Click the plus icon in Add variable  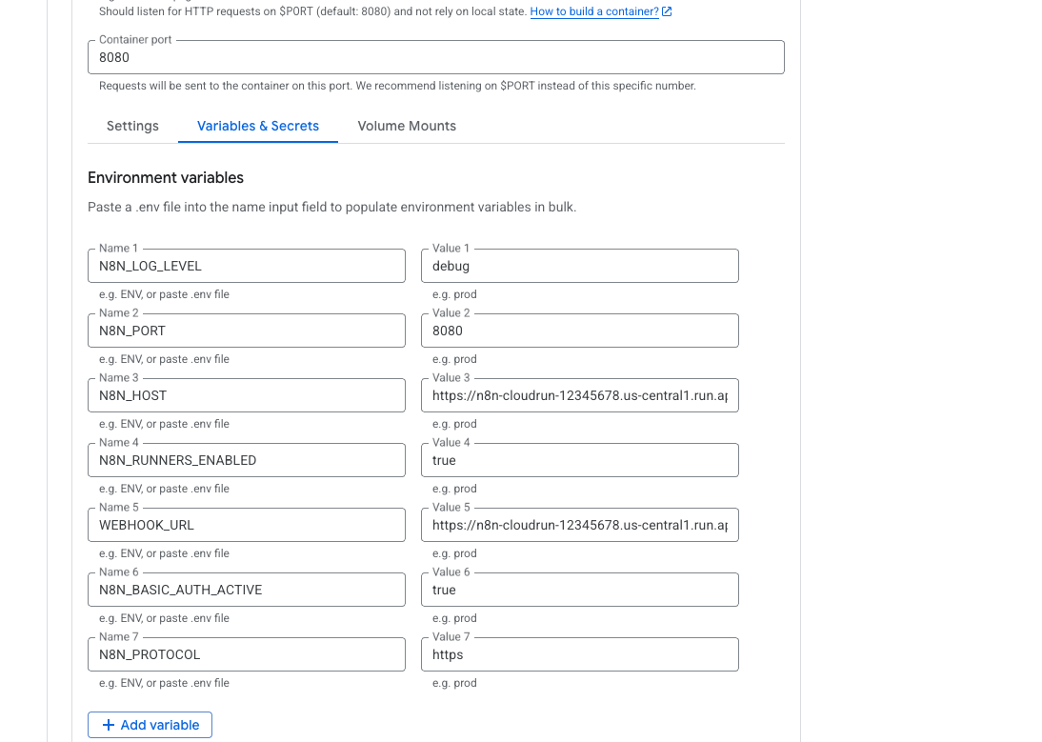click(109, 725)
